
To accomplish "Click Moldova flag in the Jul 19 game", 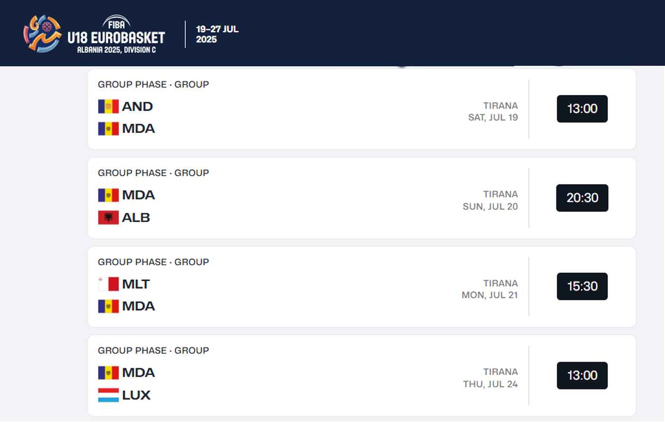I will coord(108,129).
